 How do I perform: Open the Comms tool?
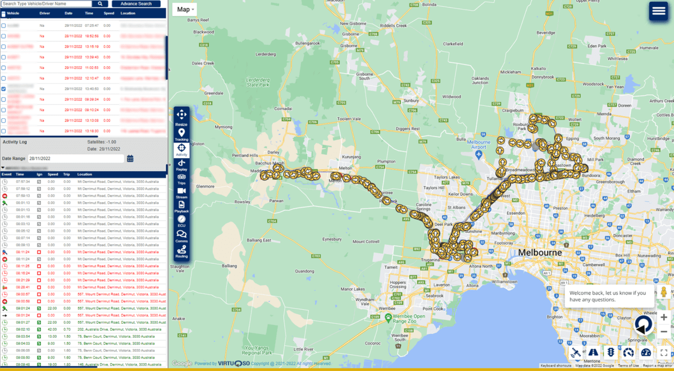181,236
